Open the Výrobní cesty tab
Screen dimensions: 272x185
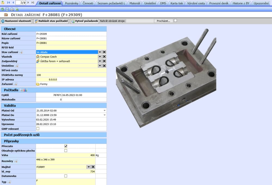pyautogui.click(x=196, y=3)
